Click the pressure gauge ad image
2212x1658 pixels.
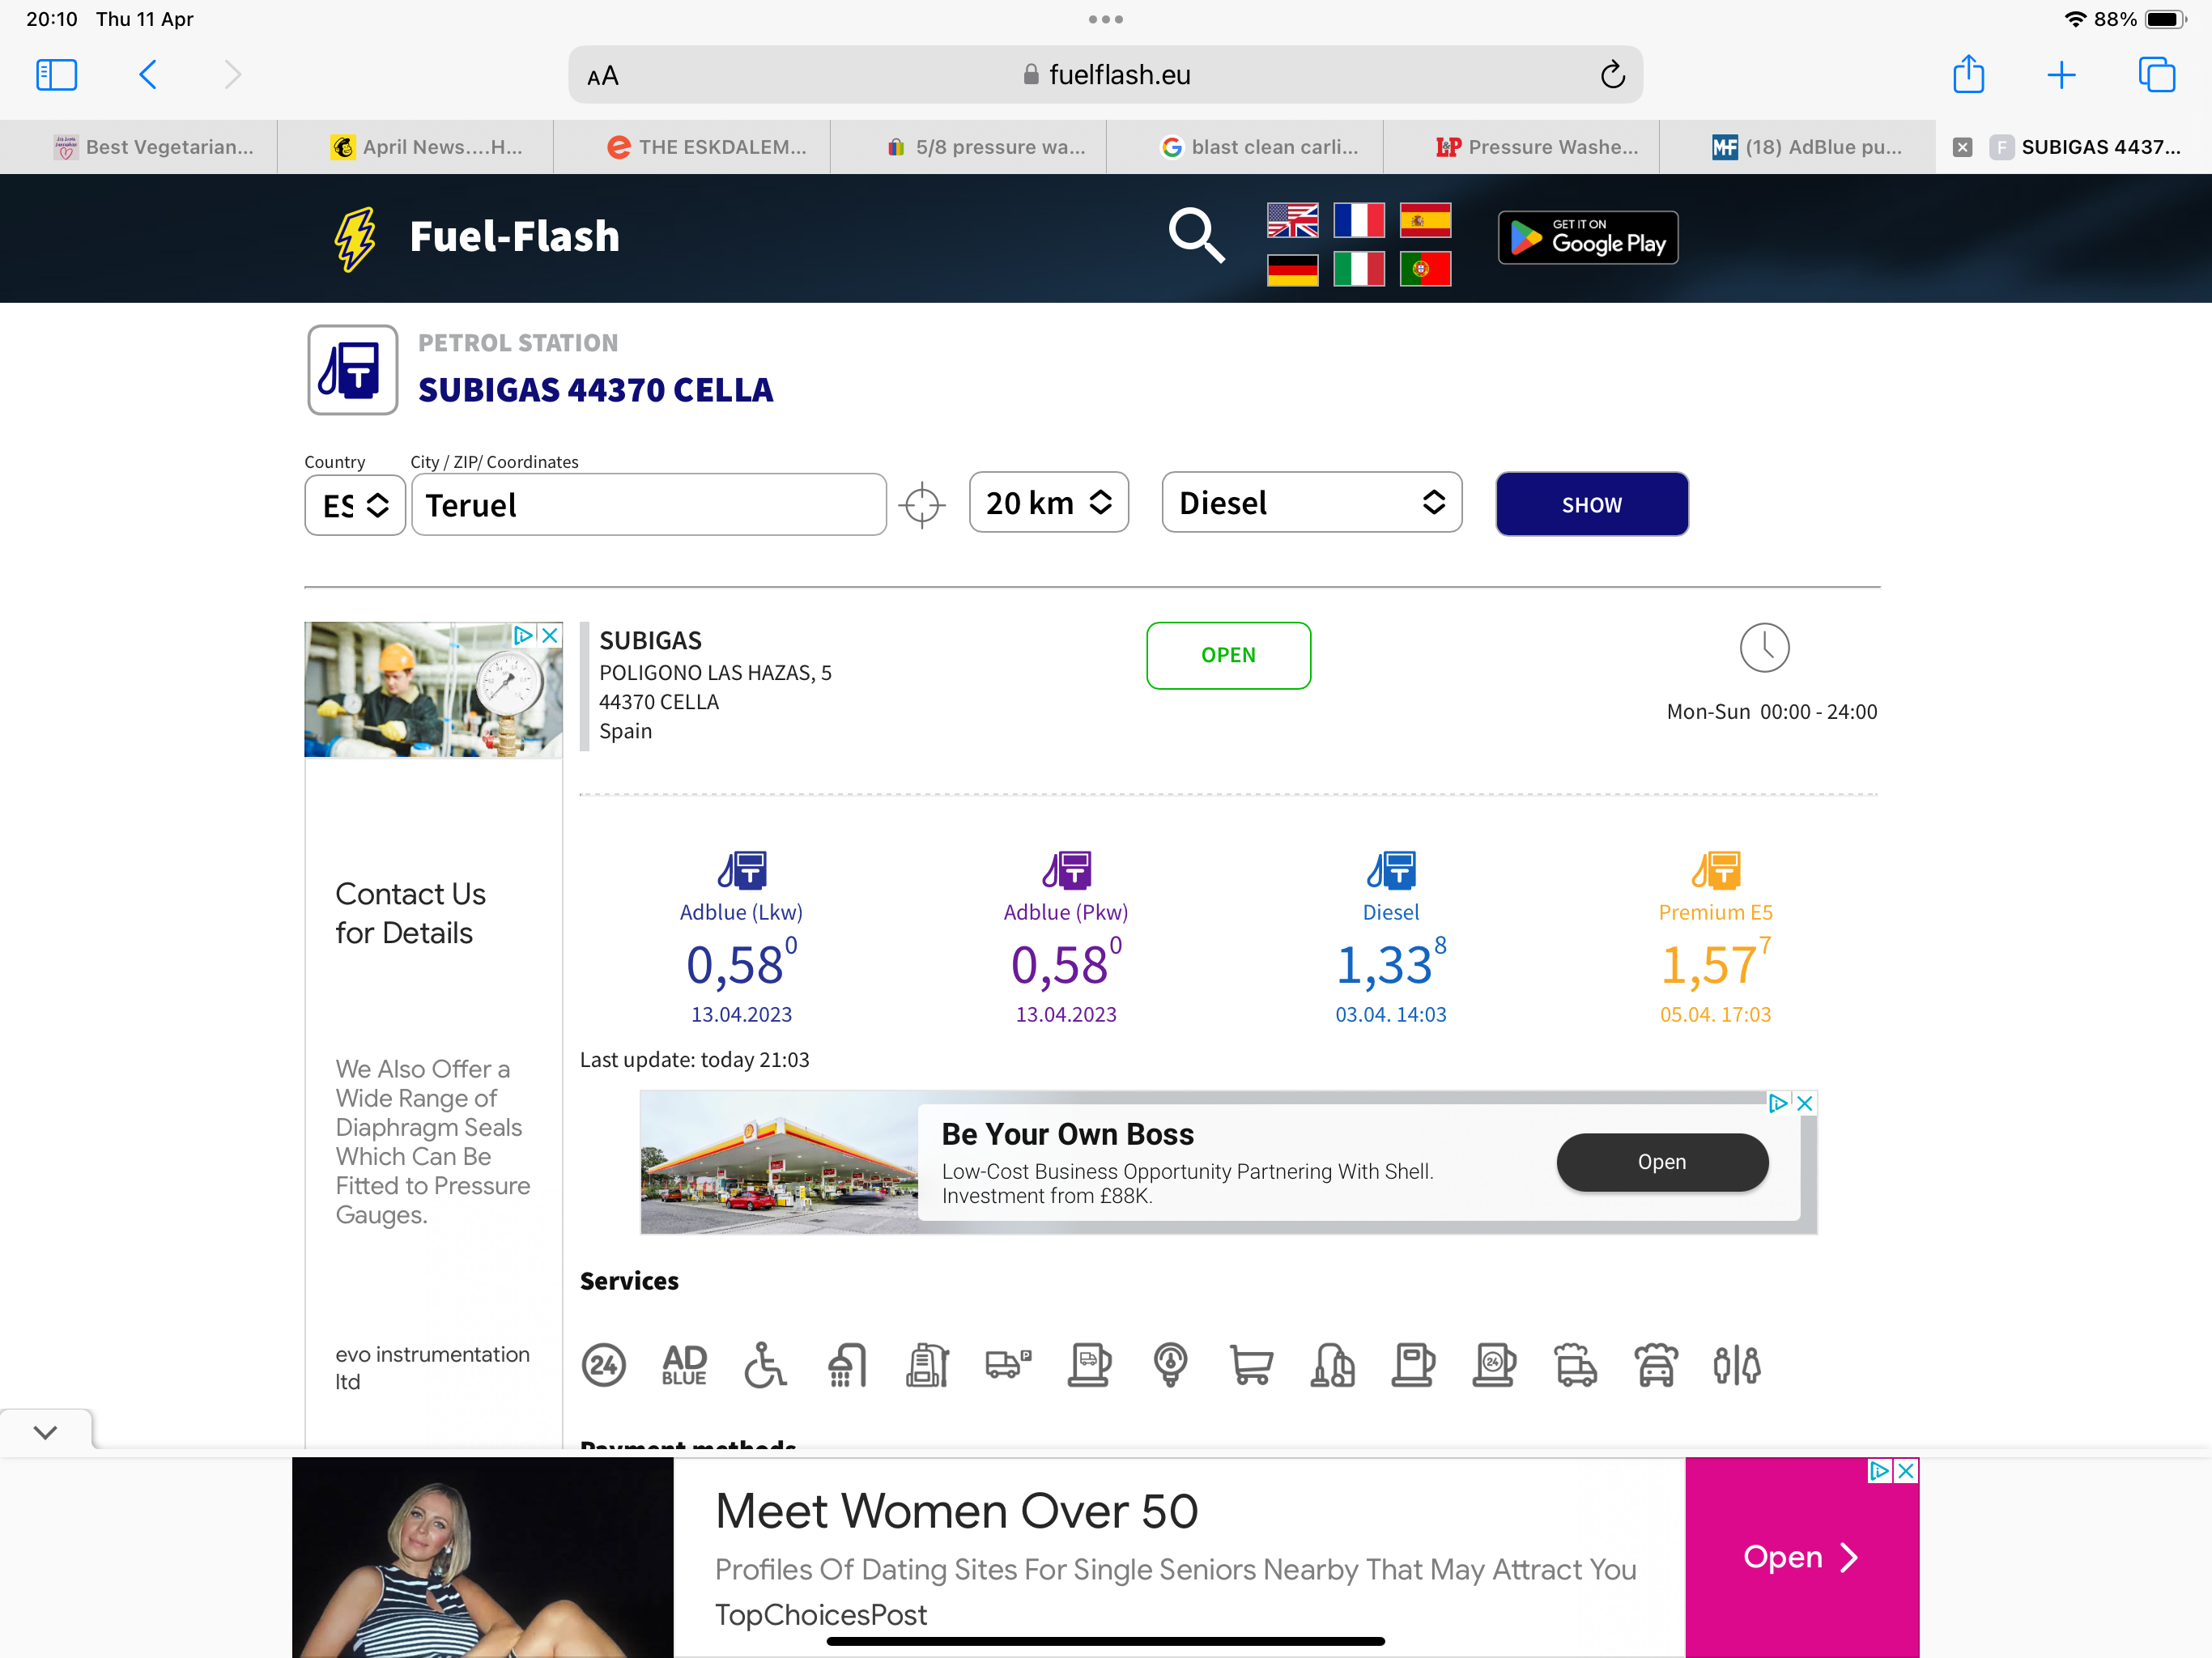pyautogui.click(x=433, y=689)
